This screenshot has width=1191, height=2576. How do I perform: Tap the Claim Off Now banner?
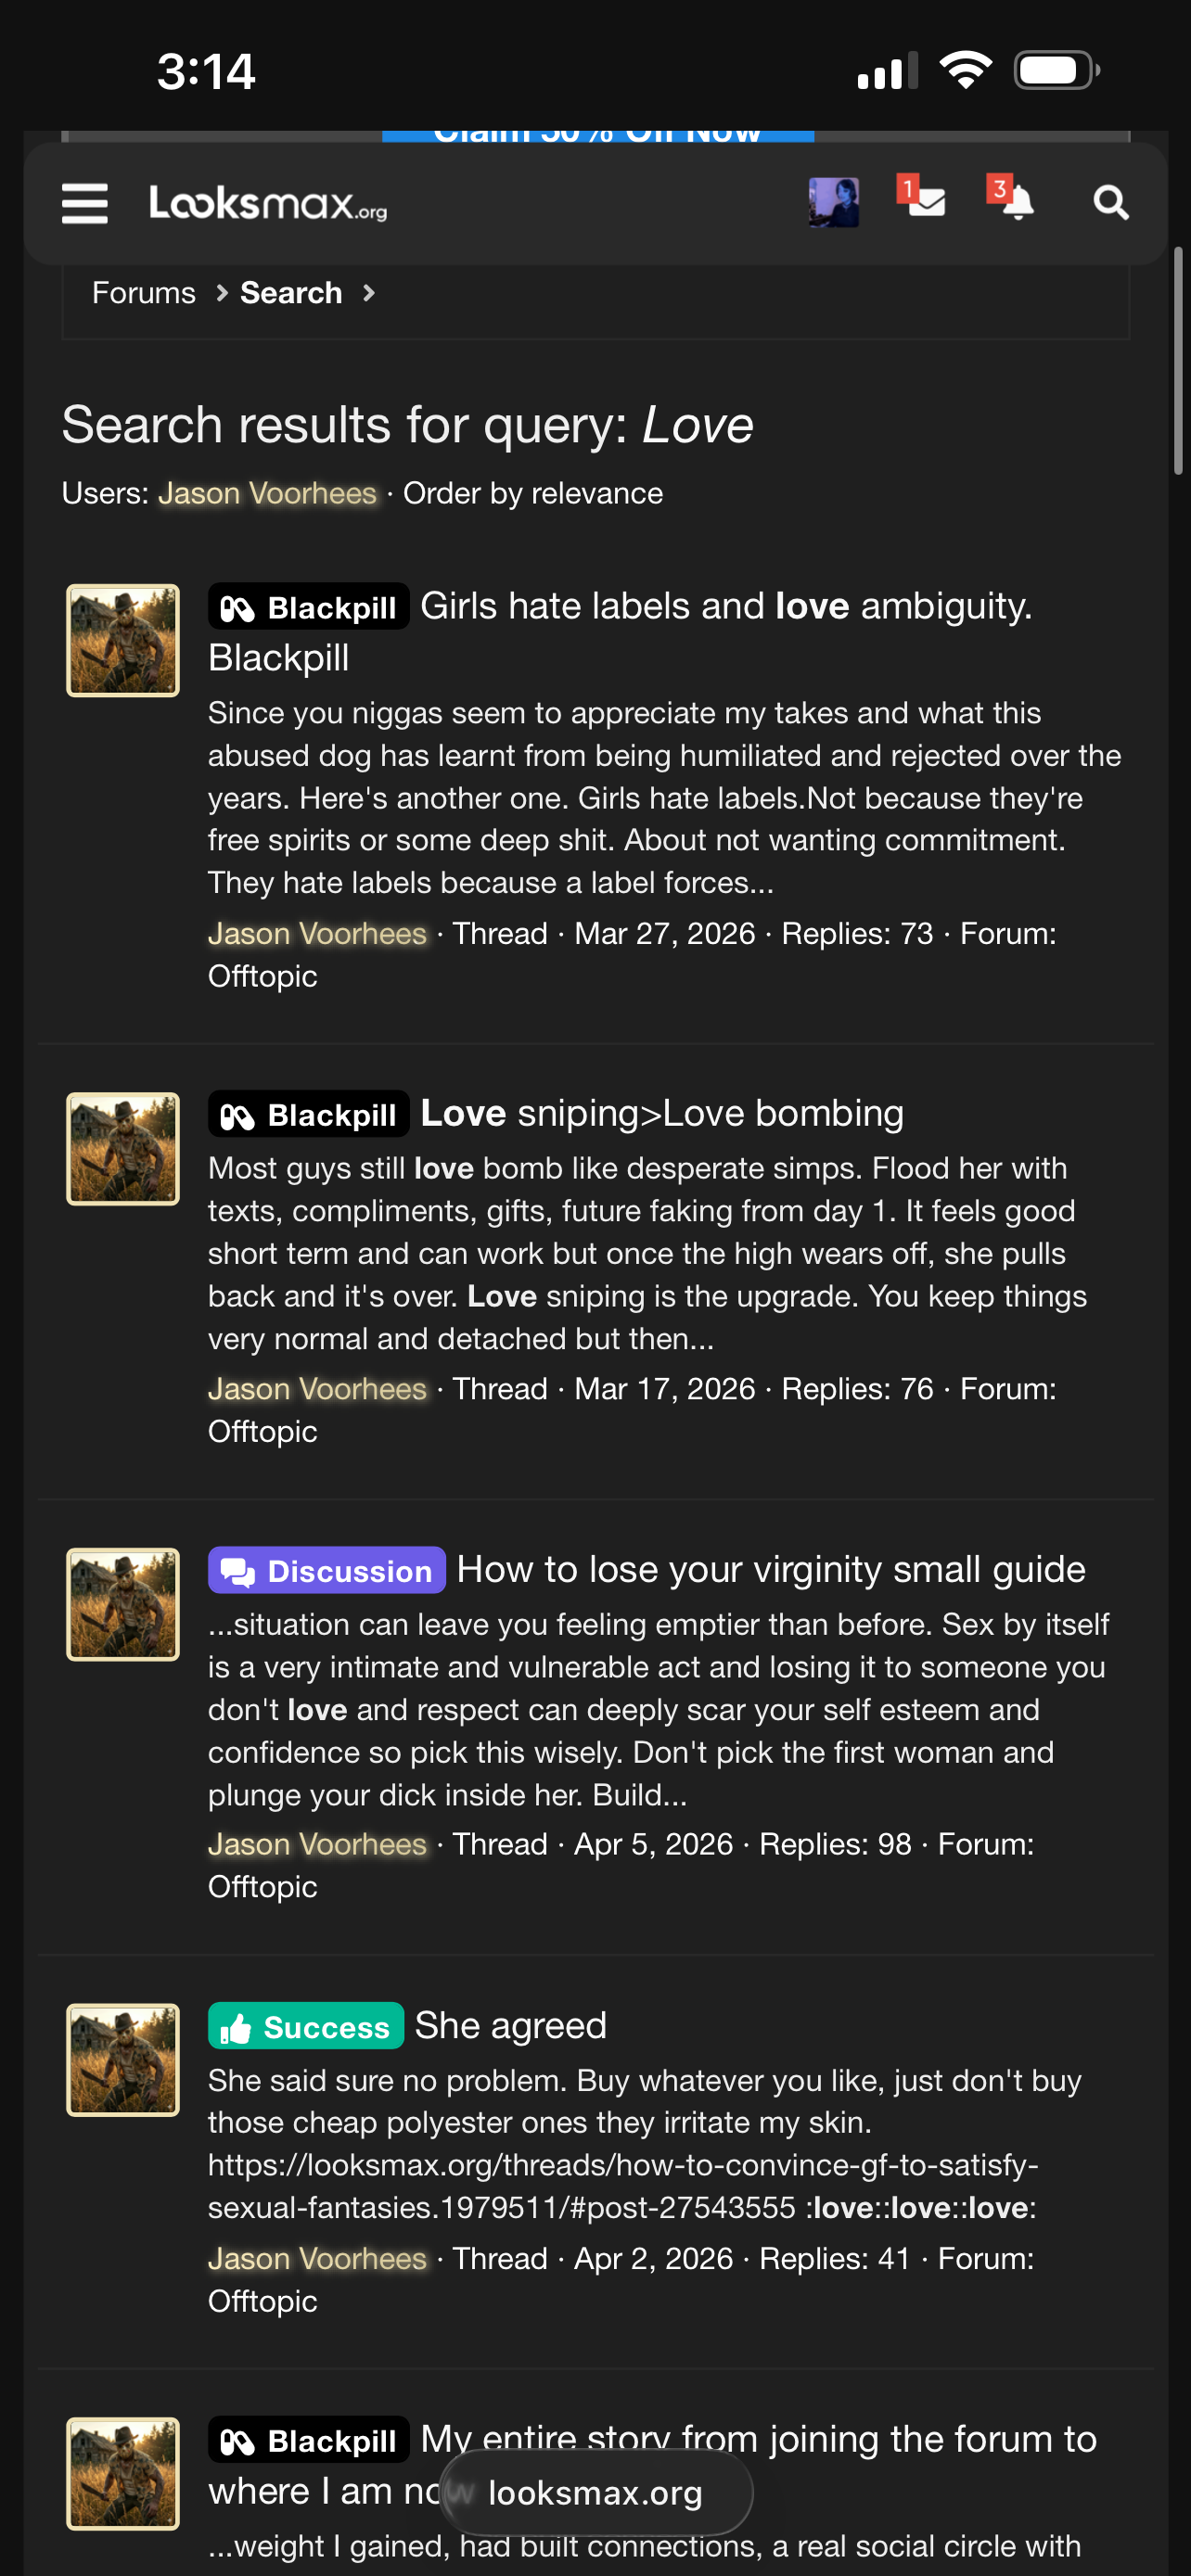click(x=597, y=134)
